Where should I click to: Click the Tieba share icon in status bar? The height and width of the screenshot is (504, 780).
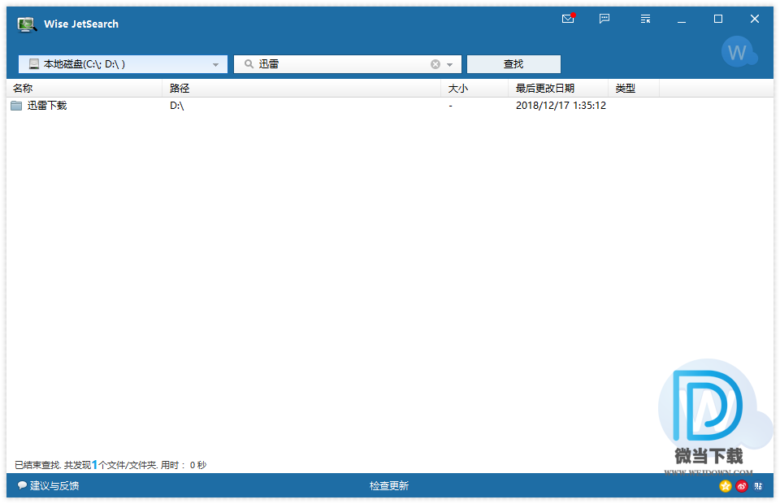click(x=758, y=486)
